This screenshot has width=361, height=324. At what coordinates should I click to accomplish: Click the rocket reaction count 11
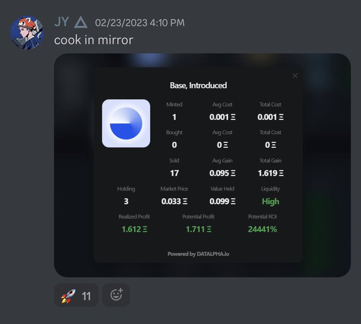pos(87,296)
